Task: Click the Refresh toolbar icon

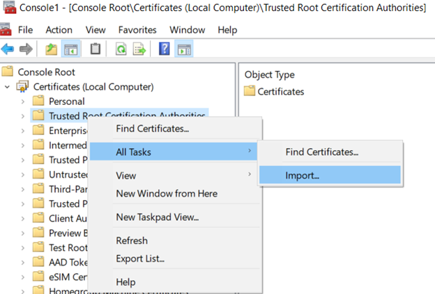Action: tap(121, 49)
